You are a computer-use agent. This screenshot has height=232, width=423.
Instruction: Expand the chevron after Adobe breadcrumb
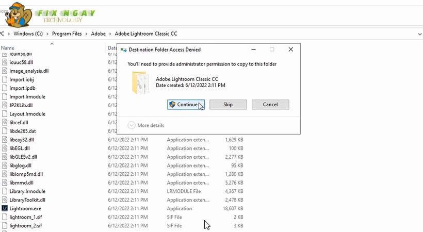click(109, 34)
